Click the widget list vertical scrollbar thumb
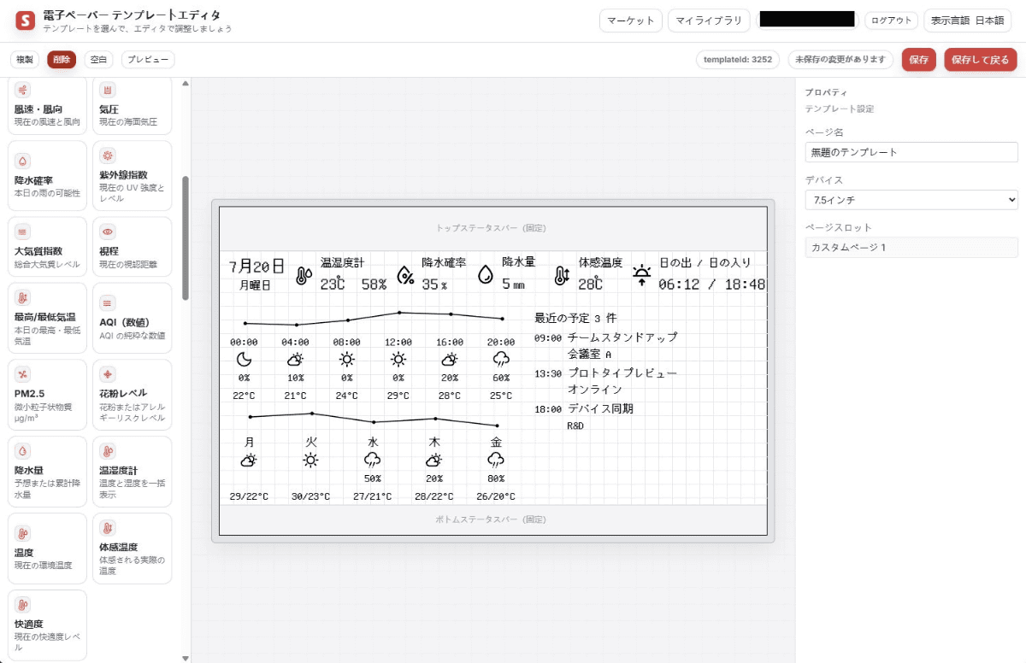1026x663 pixels. (186, 238)
